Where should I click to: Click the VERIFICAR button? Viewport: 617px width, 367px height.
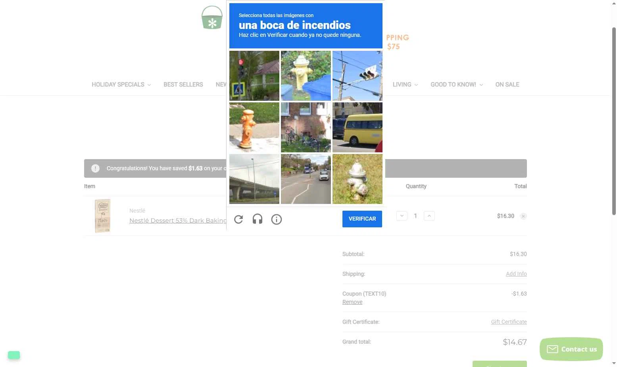click(x=362, y=219)
